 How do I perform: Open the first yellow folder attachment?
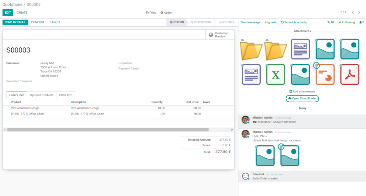click(x=251, y=50)
